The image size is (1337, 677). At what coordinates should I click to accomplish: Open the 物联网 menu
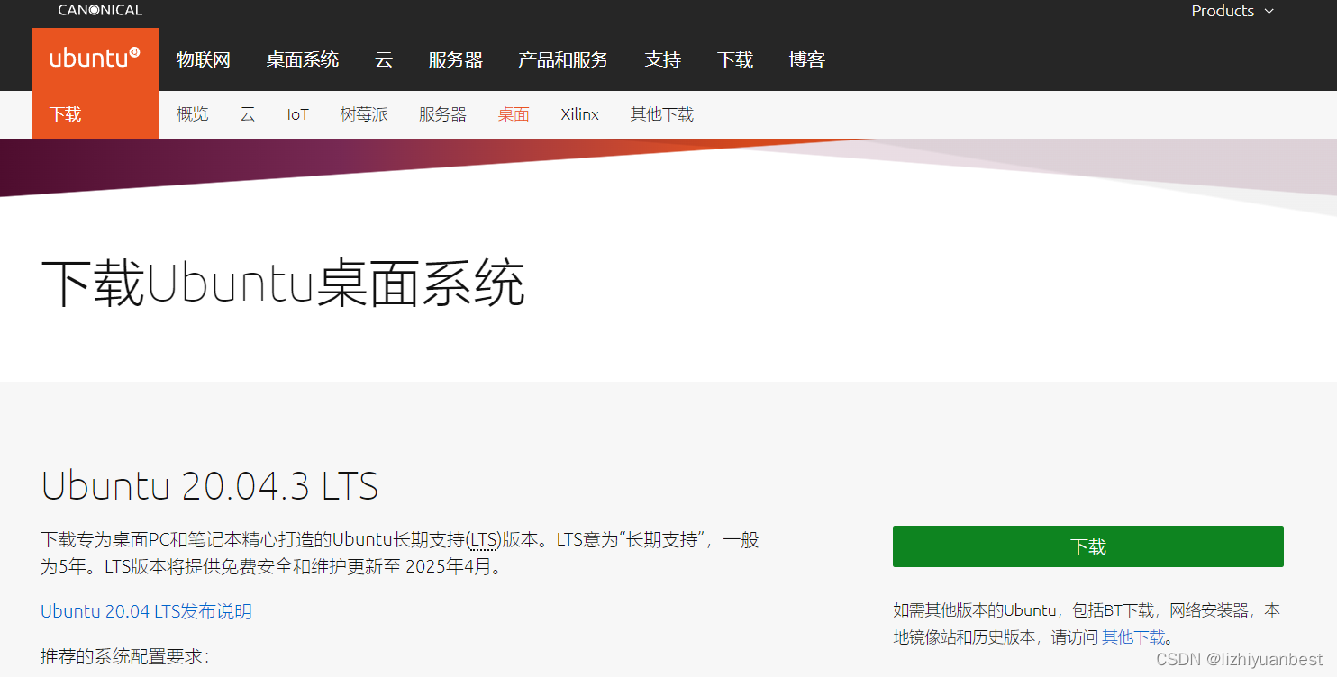pyautogui.click(x=204, y=59)
